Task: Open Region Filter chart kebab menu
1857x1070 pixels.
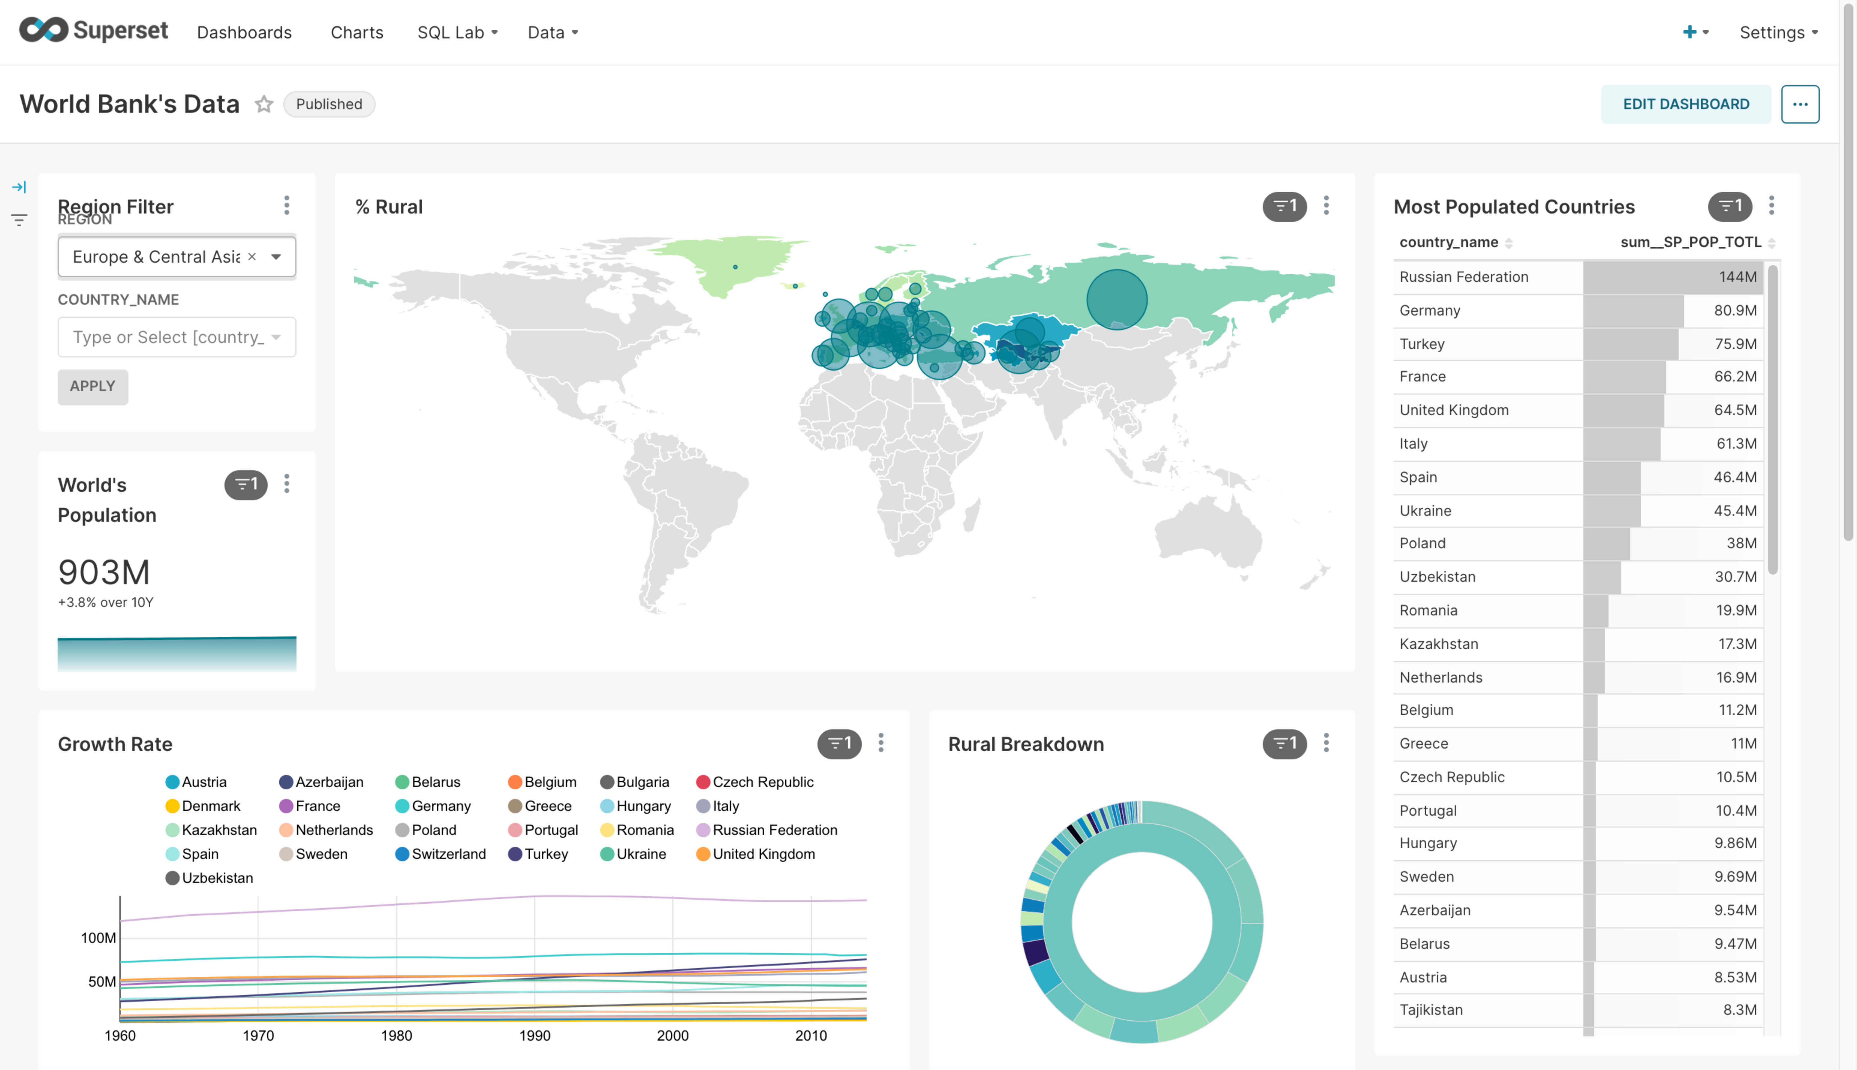Action: (287, 205)
